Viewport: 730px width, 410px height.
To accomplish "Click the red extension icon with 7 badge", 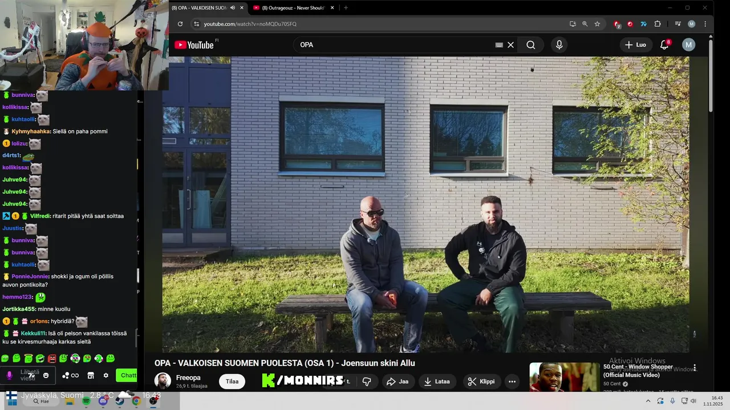I will tap(617, 24).
